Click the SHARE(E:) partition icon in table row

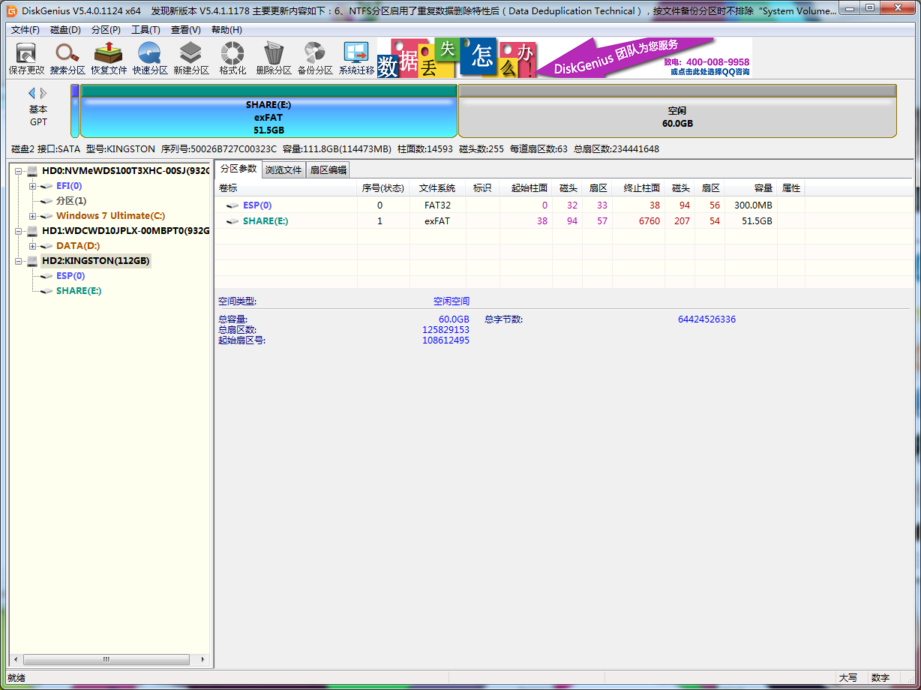point(232,221)
